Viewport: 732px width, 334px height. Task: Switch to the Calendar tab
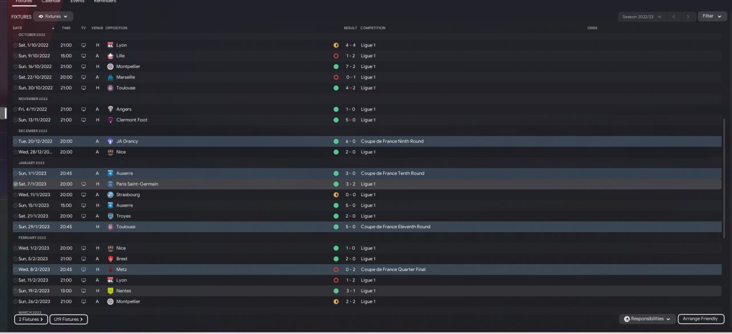click(x=51, y=2)
